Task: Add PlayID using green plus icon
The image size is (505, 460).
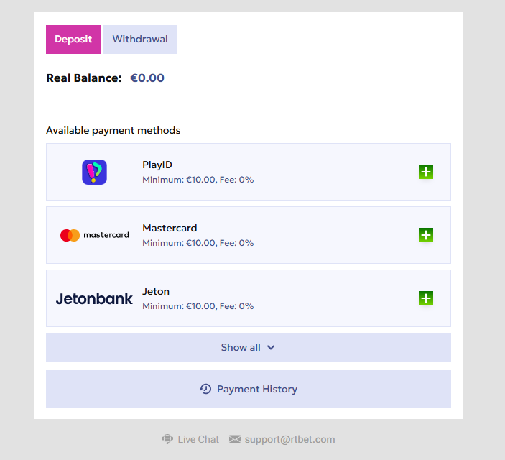Action: [x=426, y=172]
